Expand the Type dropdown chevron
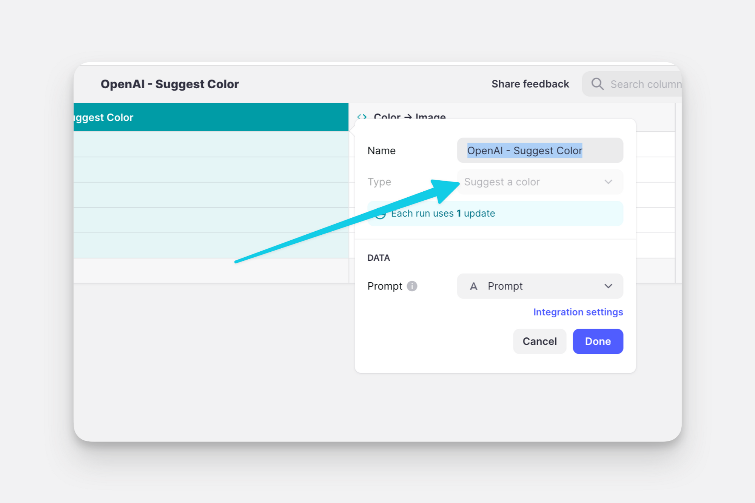Screen dimensions: 755x503 [x=608, y=182]
